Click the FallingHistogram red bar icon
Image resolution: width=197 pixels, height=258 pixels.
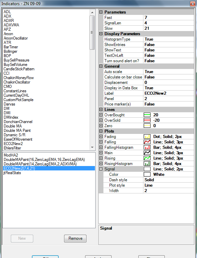[147, 147]
